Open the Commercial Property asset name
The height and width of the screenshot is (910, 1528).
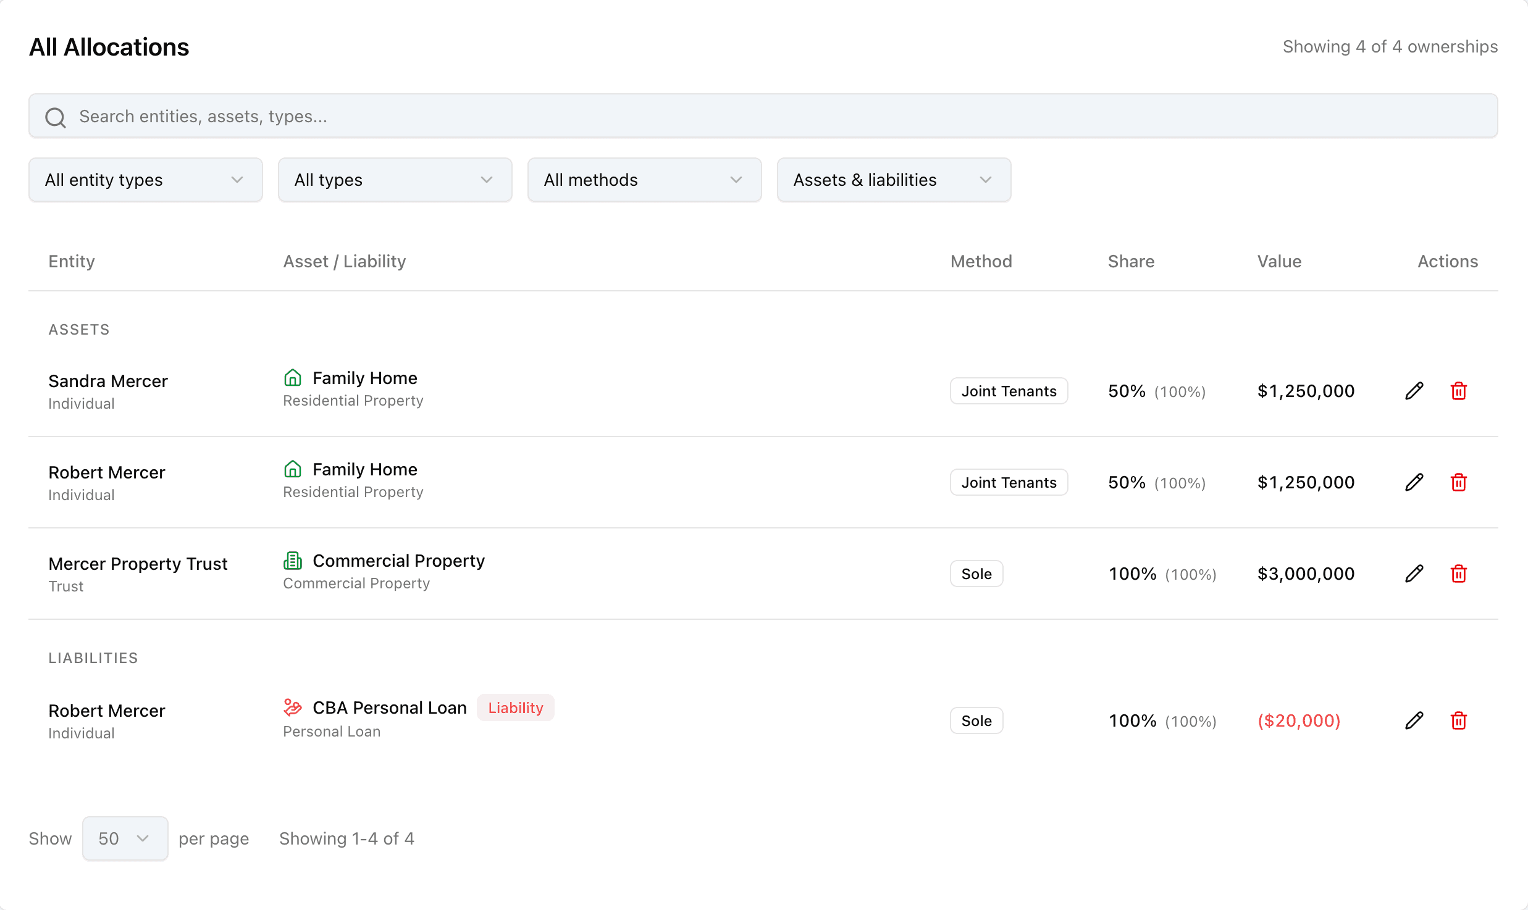click(398, 561)
